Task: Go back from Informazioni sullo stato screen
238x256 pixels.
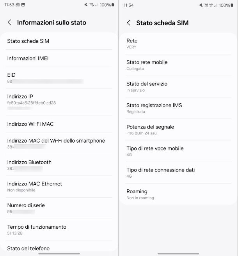Action: [x=9, y=22]
